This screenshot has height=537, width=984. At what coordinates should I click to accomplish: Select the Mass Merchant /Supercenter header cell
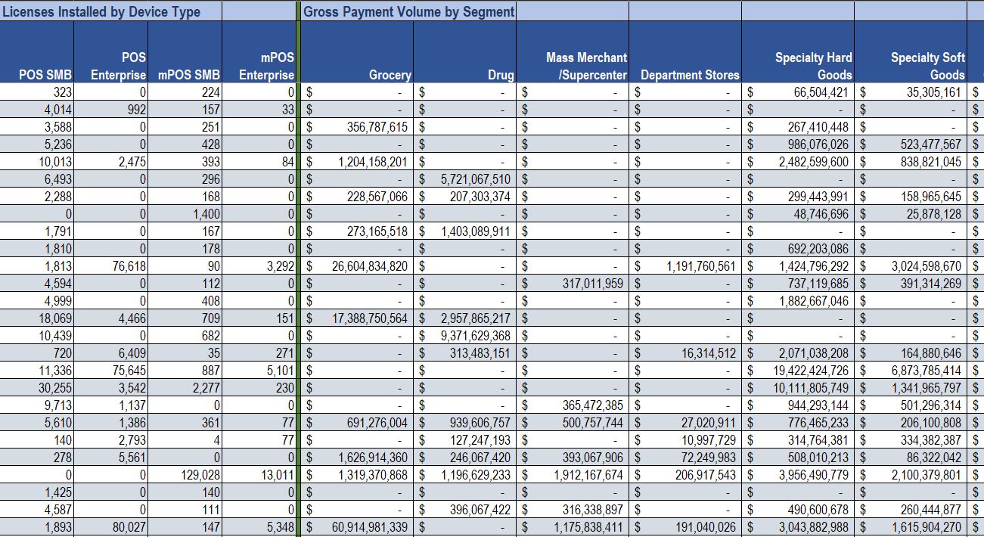point(586,66)
